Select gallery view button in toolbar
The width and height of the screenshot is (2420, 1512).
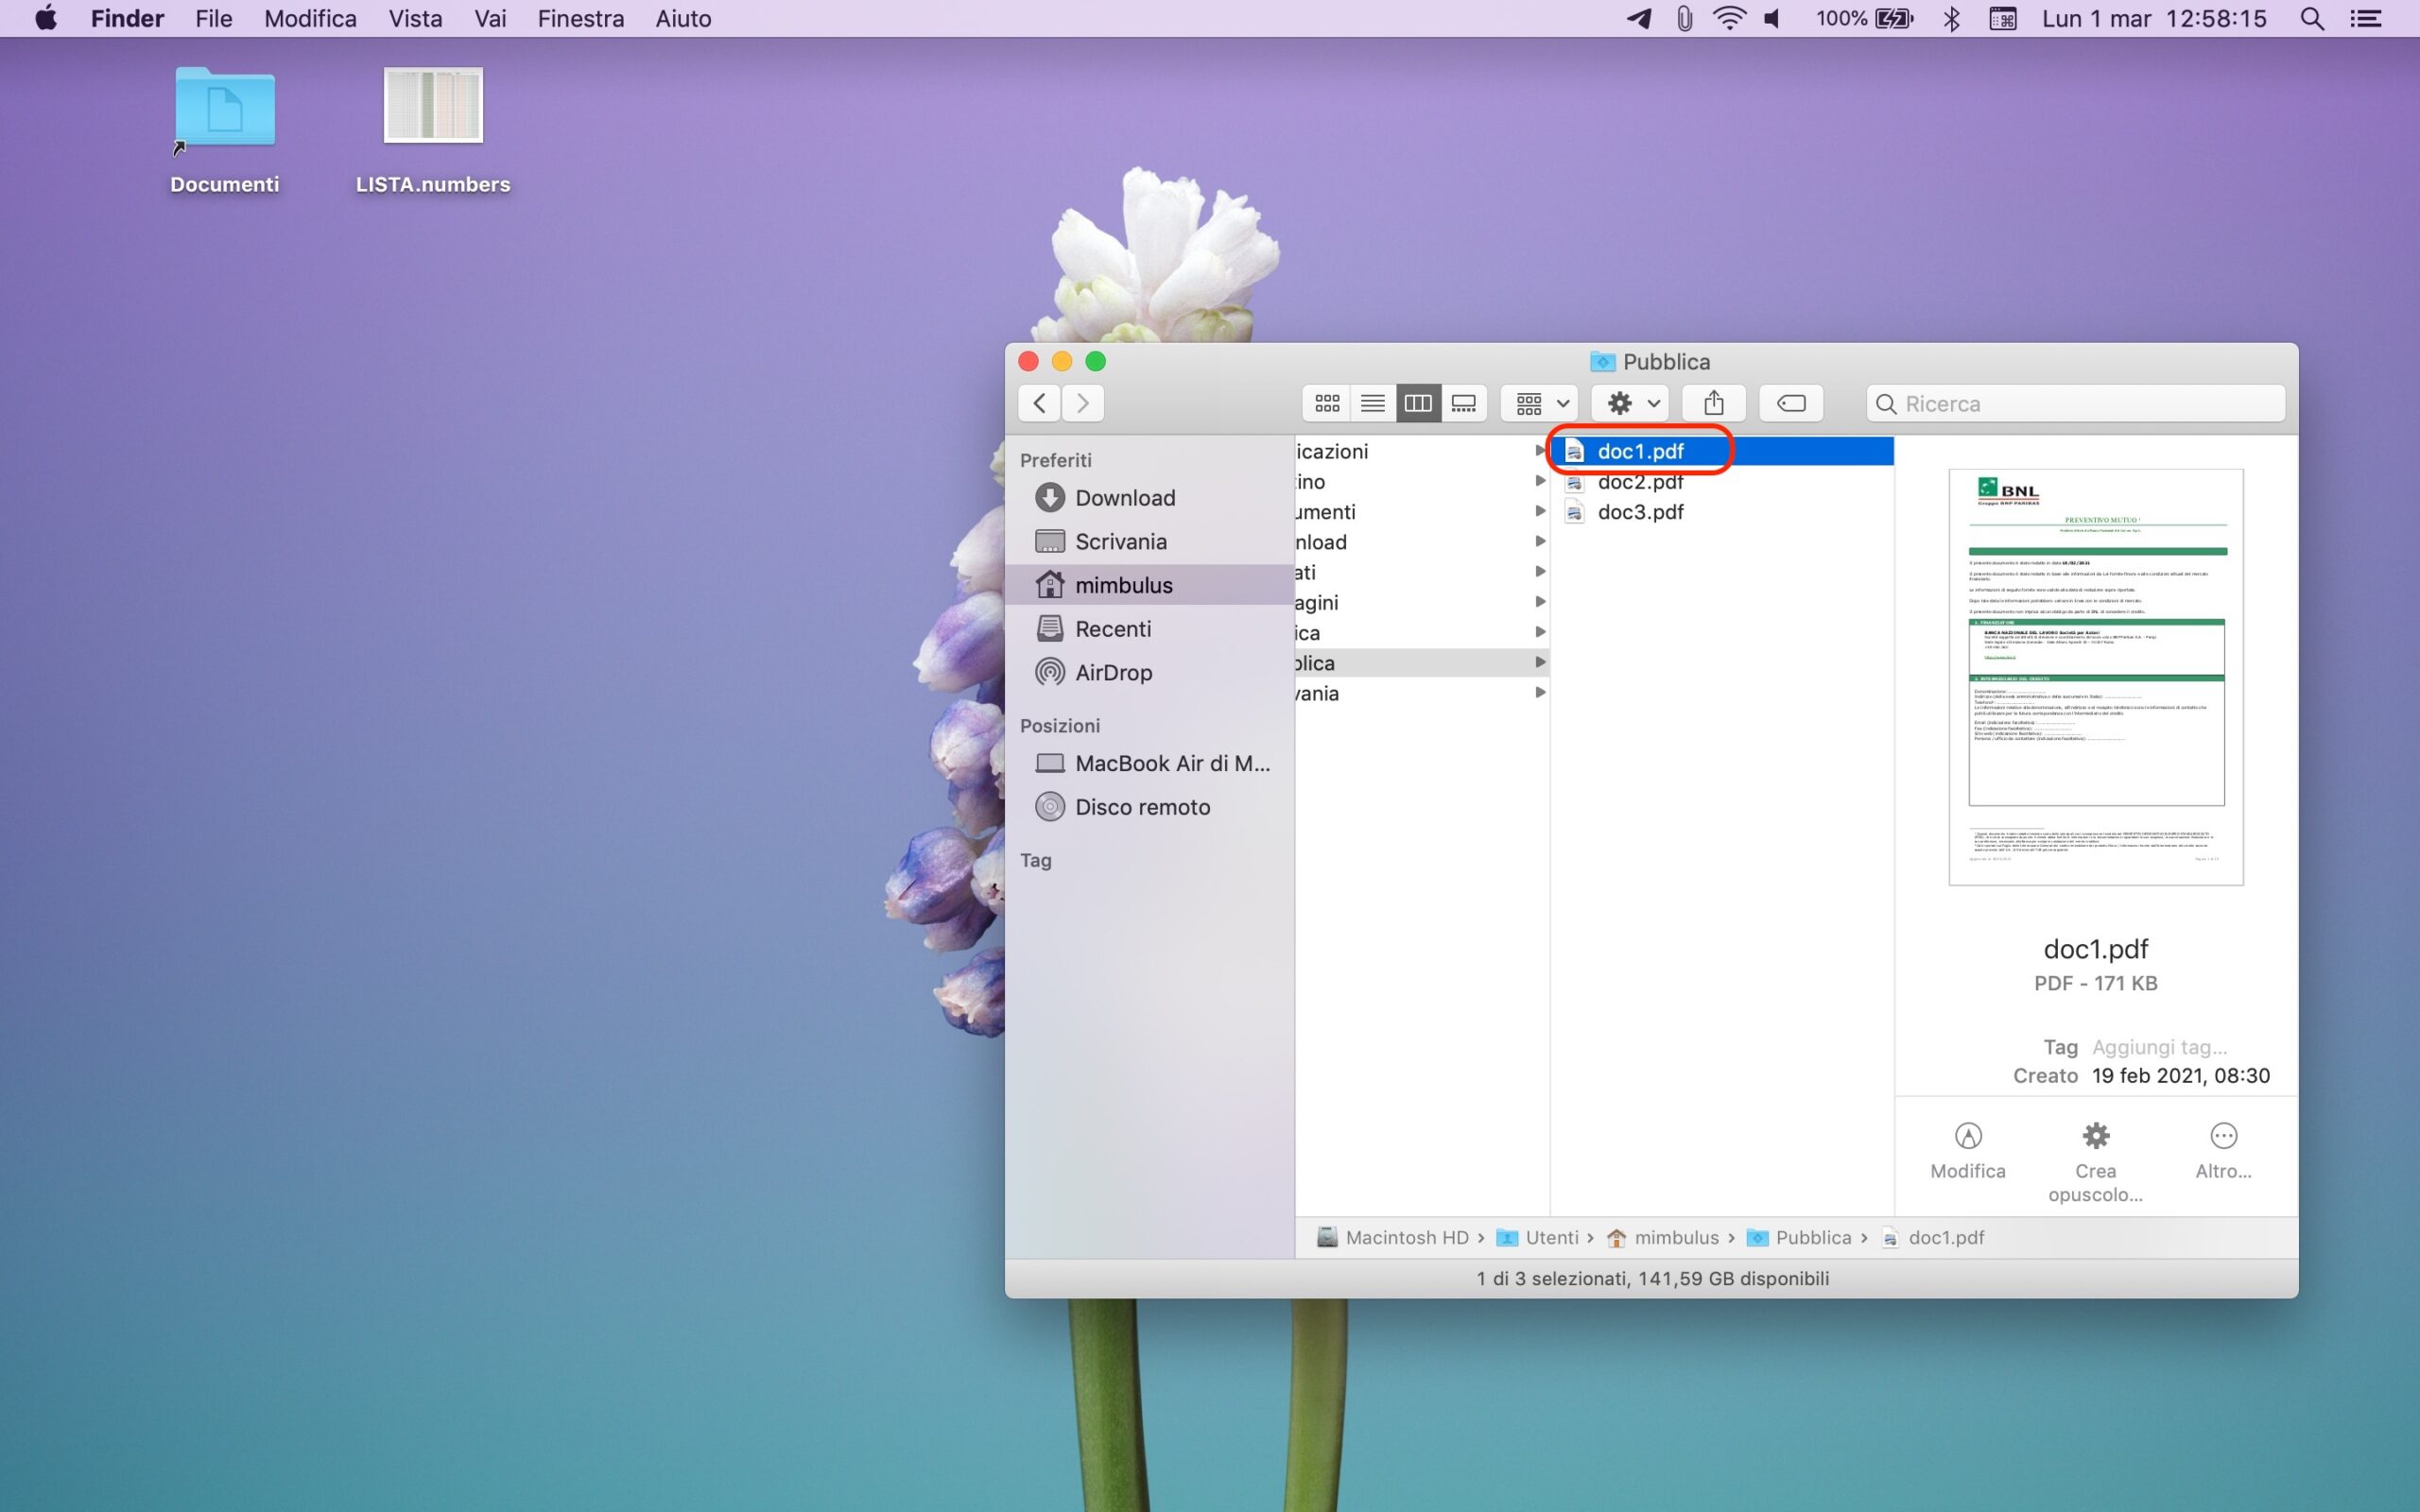pyautogui.click(x=1463, y=403)
